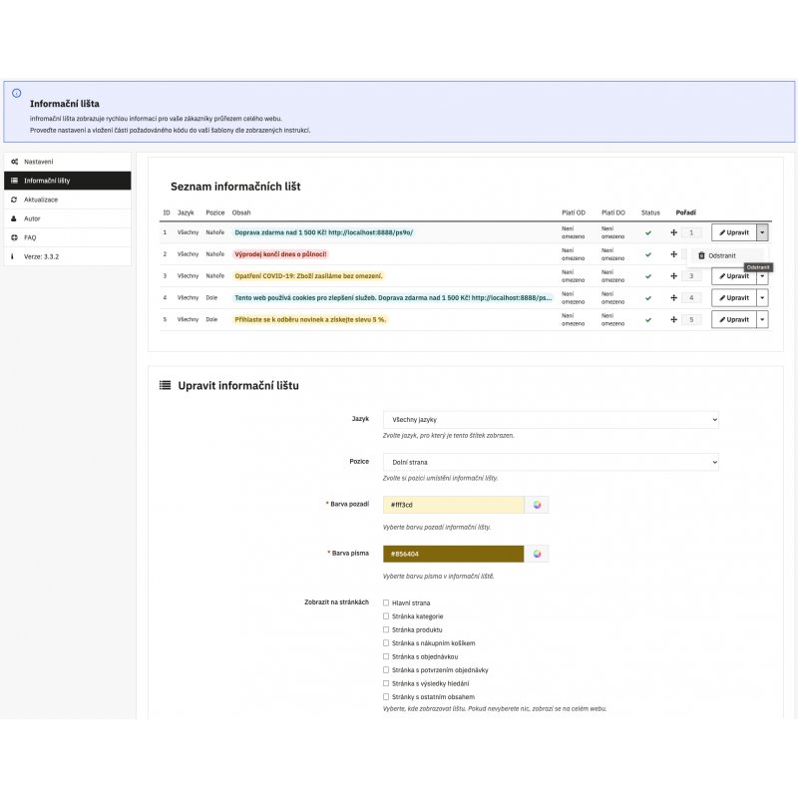This screenshot has height=798, width=798.
Task: Click the person icon beside Autor
Action: tap(14, 218)
